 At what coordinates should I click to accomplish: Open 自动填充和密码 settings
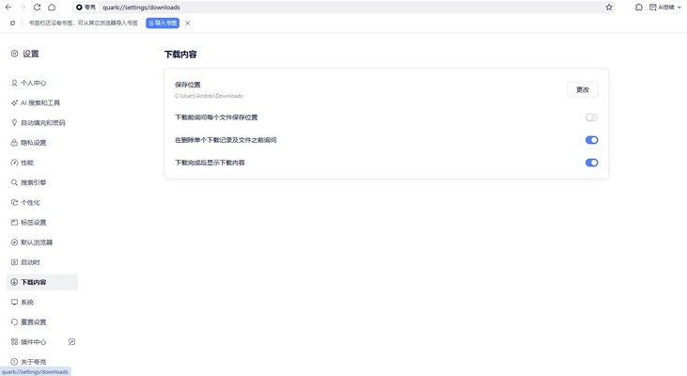[x=39, y=123]
